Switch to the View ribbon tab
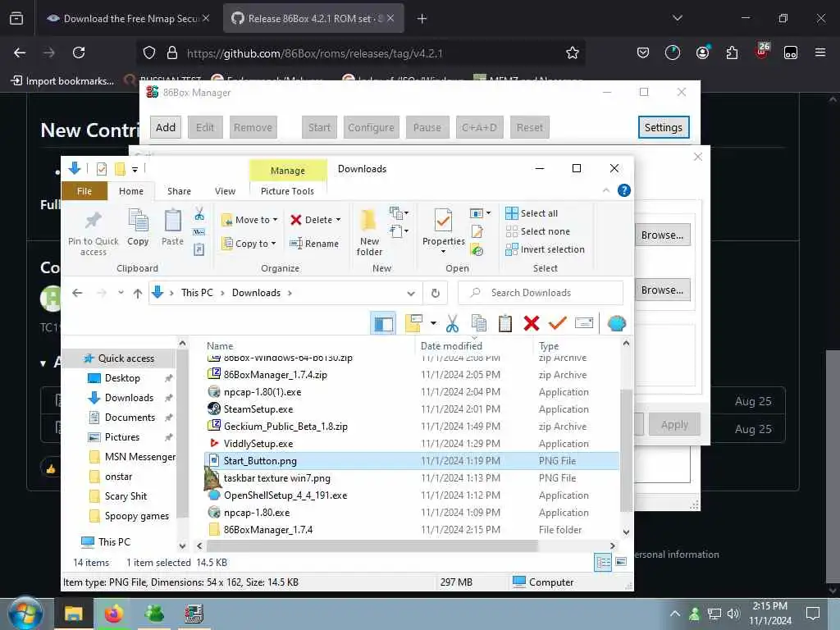The image size is (840, 630). (x=225, y=191)
